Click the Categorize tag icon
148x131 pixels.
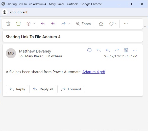click(x=111, y=24)
